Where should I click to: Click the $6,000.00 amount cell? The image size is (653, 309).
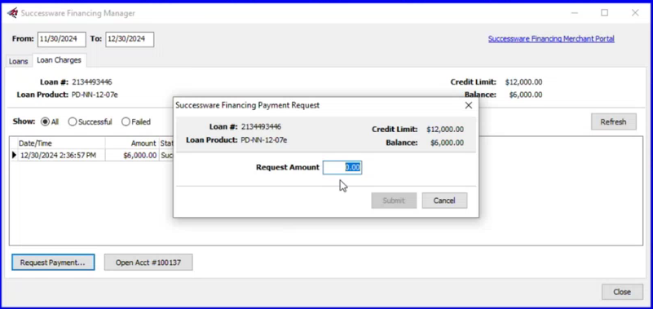click(x=131, y=156)
